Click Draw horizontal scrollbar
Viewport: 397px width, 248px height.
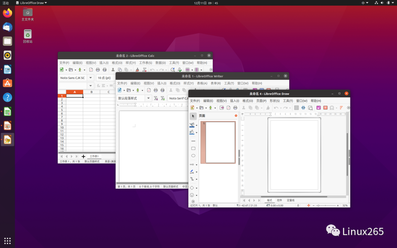click(294, 197)
